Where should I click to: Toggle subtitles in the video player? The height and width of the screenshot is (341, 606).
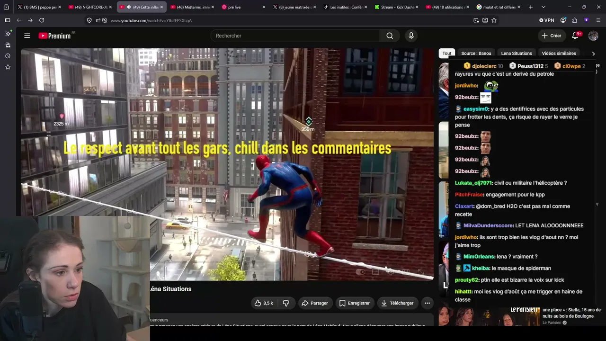click(375, 272)
